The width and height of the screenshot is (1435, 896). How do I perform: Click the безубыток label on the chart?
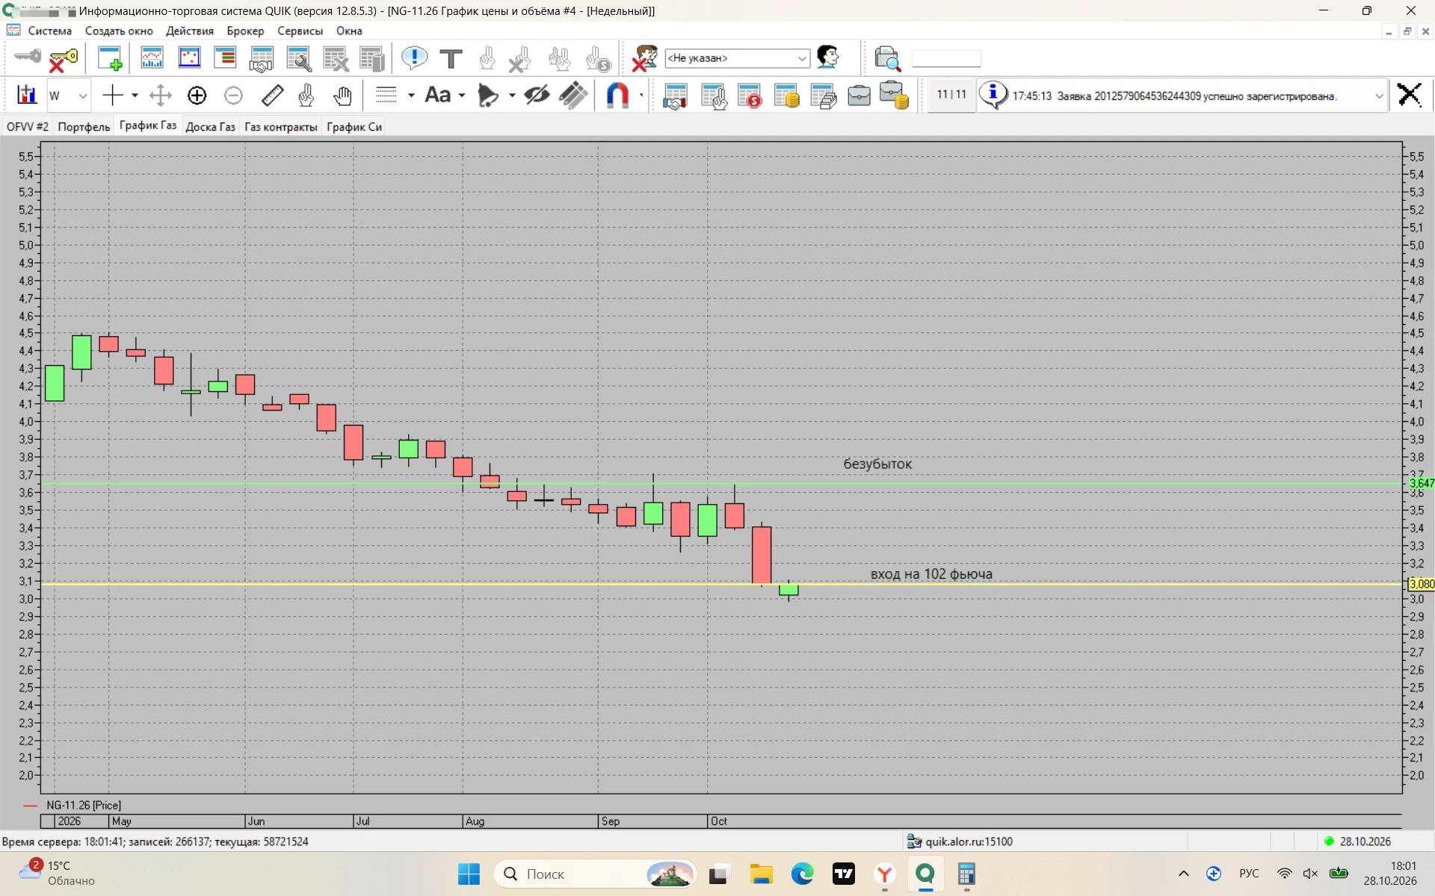(x=877, y=464)
